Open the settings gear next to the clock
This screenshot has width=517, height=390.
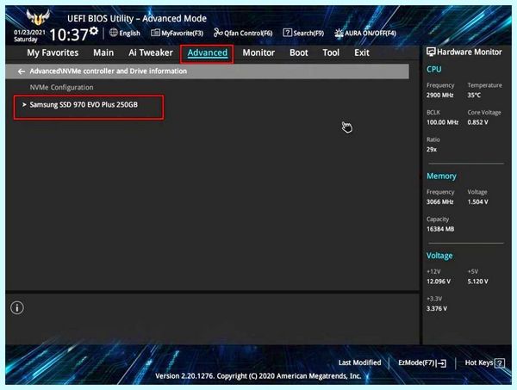(x=94, y=31)
